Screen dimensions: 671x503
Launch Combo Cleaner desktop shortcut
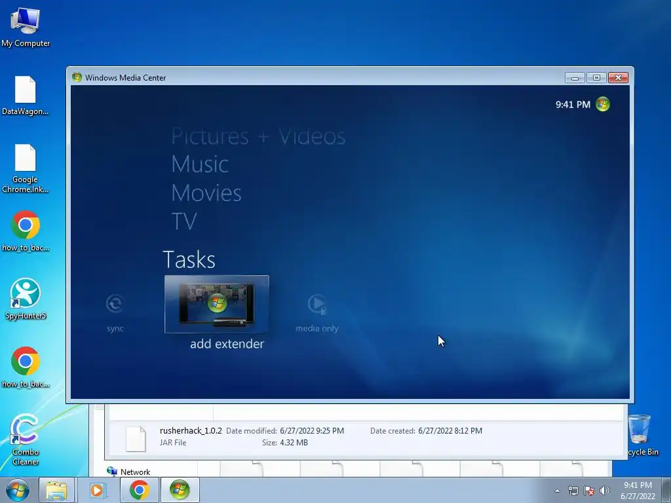[x=26, y=440]
